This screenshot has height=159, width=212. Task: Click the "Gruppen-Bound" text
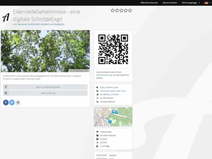[107, 102]
